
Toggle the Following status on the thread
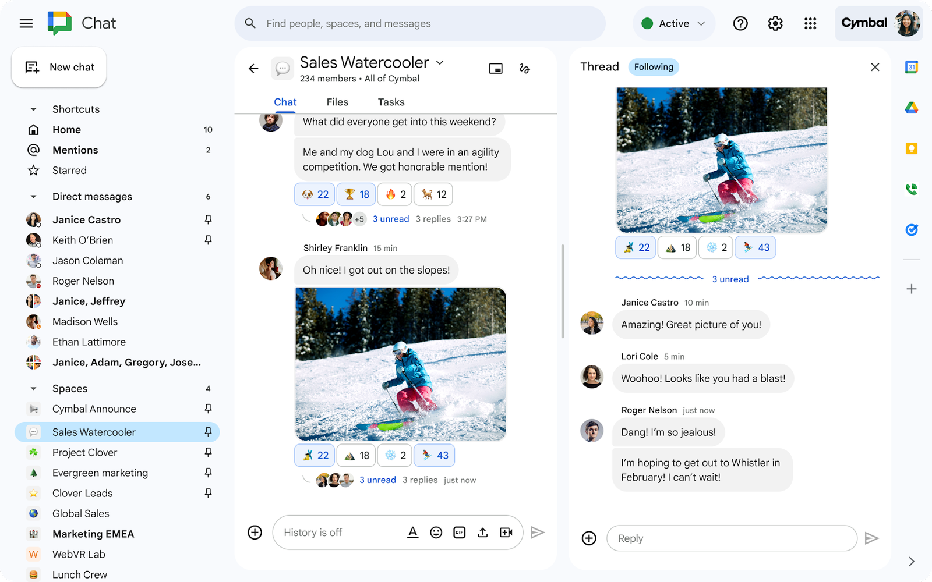(654, 66)
